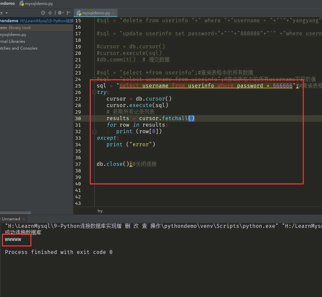This screenshot has width=322, height=297.
Task: Click the 'cursor.execute(sql)' line 28
Action: [x=137, y=105]
